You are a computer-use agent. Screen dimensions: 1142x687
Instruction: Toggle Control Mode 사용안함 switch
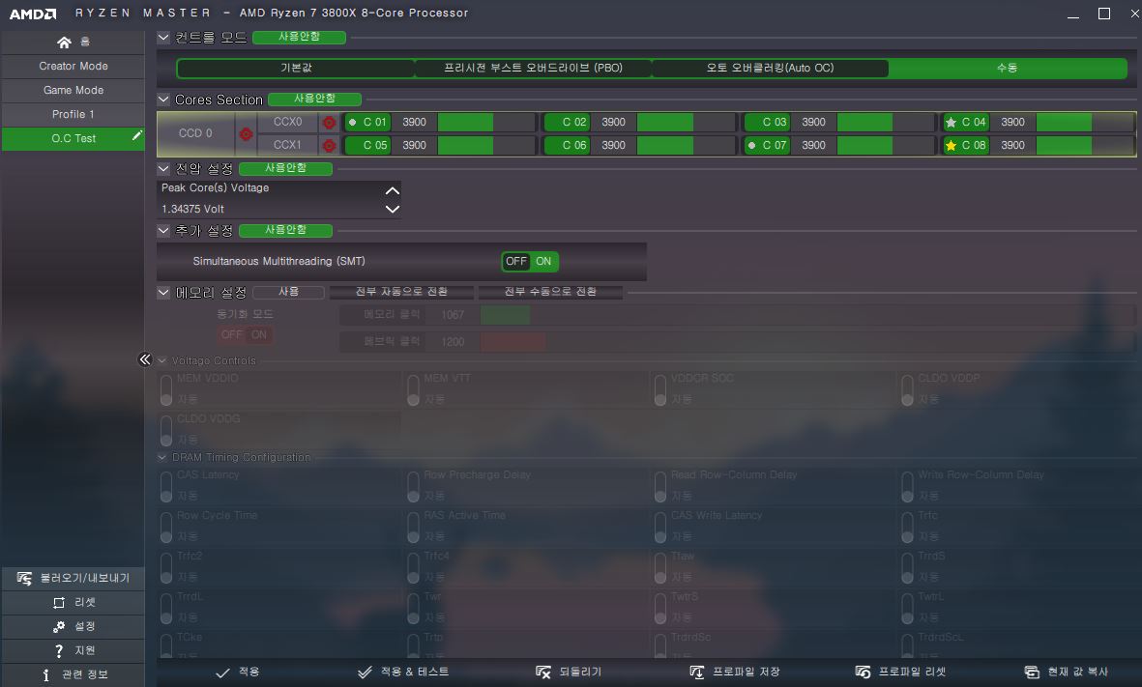click(299, 37)
